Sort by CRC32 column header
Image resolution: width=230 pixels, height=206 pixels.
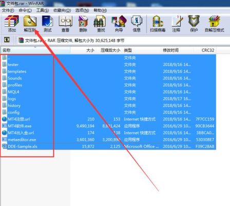tap(205, 50)
